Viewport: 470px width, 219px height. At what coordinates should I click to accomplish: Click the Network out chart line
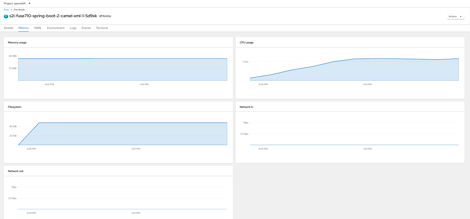point(123,209)
